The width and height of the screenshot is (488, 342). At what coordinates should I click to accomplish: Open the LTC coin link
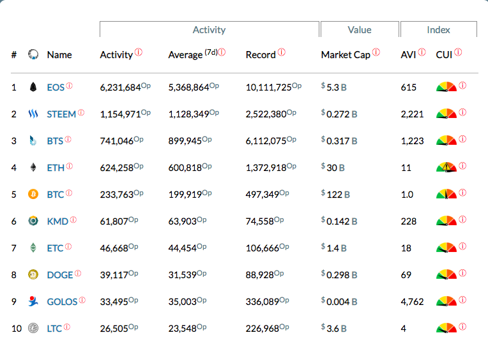[x=54, y=329]
